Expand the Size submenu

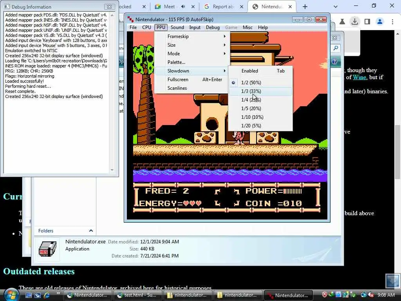192,45
